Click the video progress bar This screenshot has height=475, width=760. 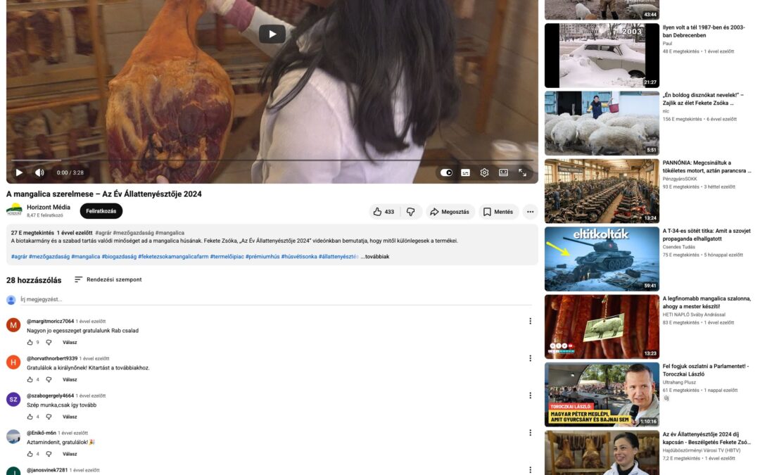(272, 160)
